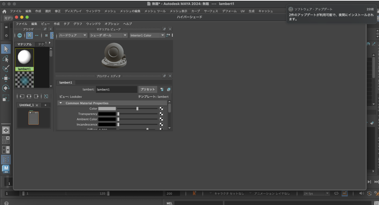This screenshot has height=205, width=379.
Task: Click the input connections graph icon
Action: click(22, 96)
